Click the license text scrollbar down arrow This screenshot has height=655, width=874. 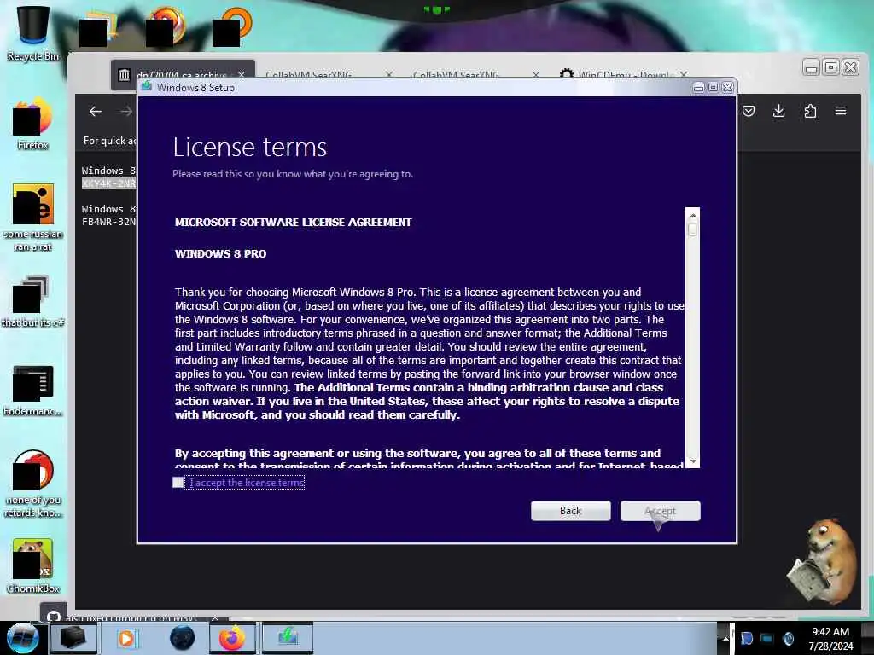693,461
